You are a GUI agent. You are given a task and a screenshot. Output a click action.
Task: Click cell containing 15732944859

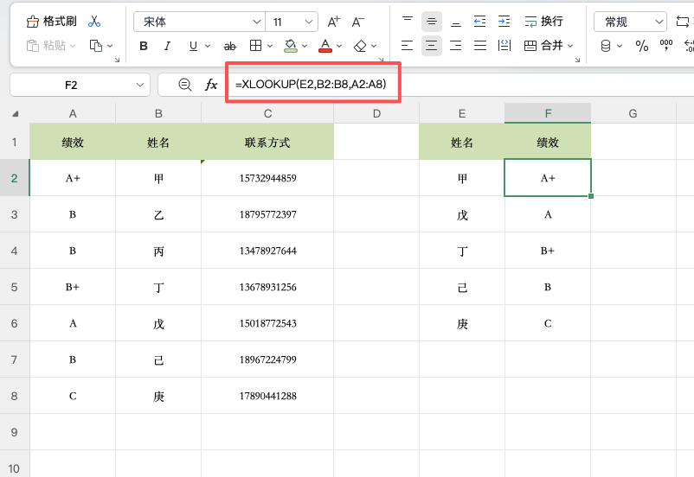pos(267,178)
